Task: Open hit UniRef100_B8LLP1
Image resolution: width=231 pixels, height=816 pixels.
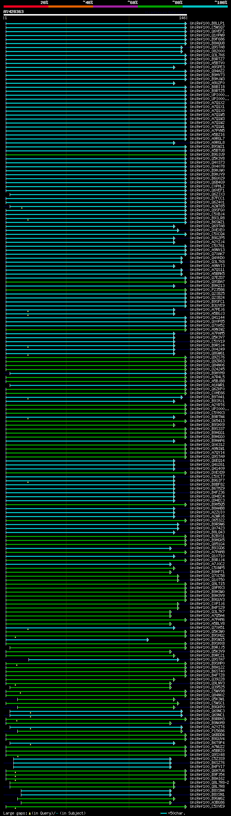Action: point(207,23)
